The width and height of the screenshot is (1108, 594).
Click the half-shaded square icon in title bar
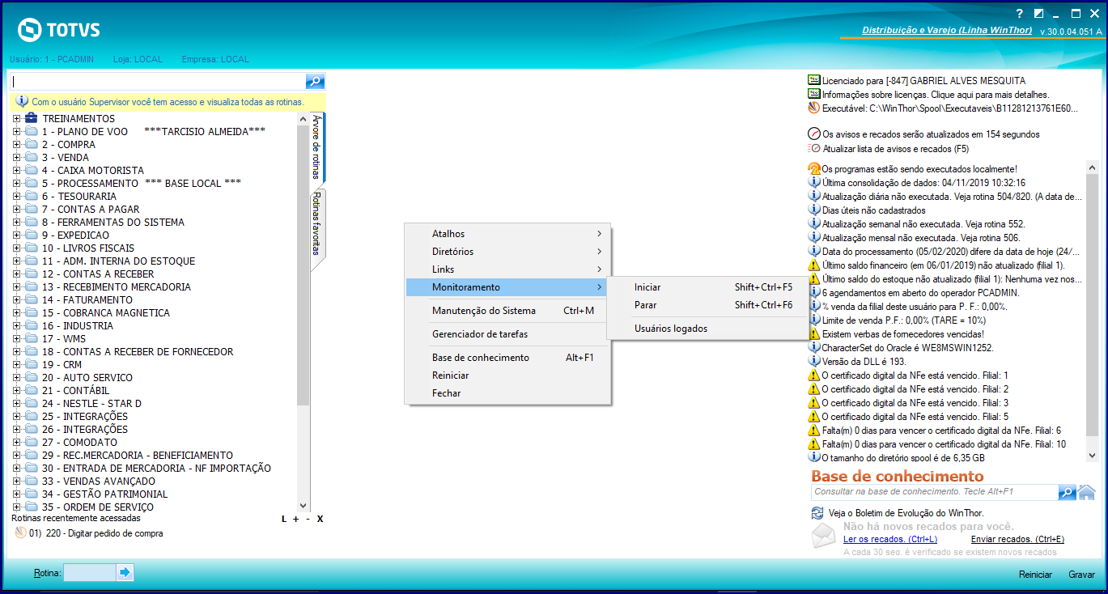[1038, 13]
